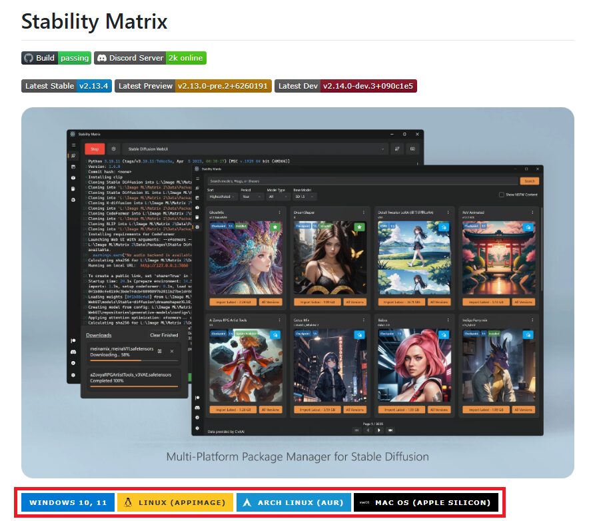593x521 pixels.
Task: Open the GhostMix card three-dot menu
Action: tap(279, 213)
